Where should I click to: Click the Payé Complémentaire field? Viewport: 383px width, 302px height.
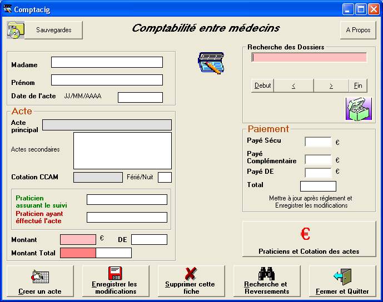coord(318,159)
